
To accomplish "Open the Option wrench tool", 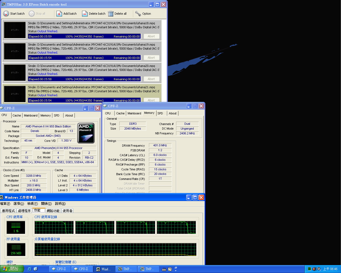I will (x=143, y=14).
